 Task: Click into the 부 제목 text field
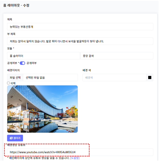pyautogui.click(x=80, y=41)
